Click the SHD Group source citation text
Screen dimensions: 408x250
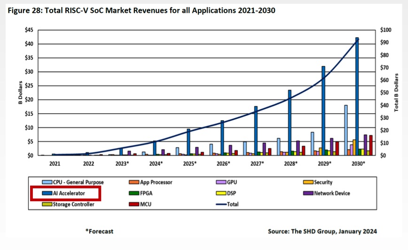[x=322, y=231]
